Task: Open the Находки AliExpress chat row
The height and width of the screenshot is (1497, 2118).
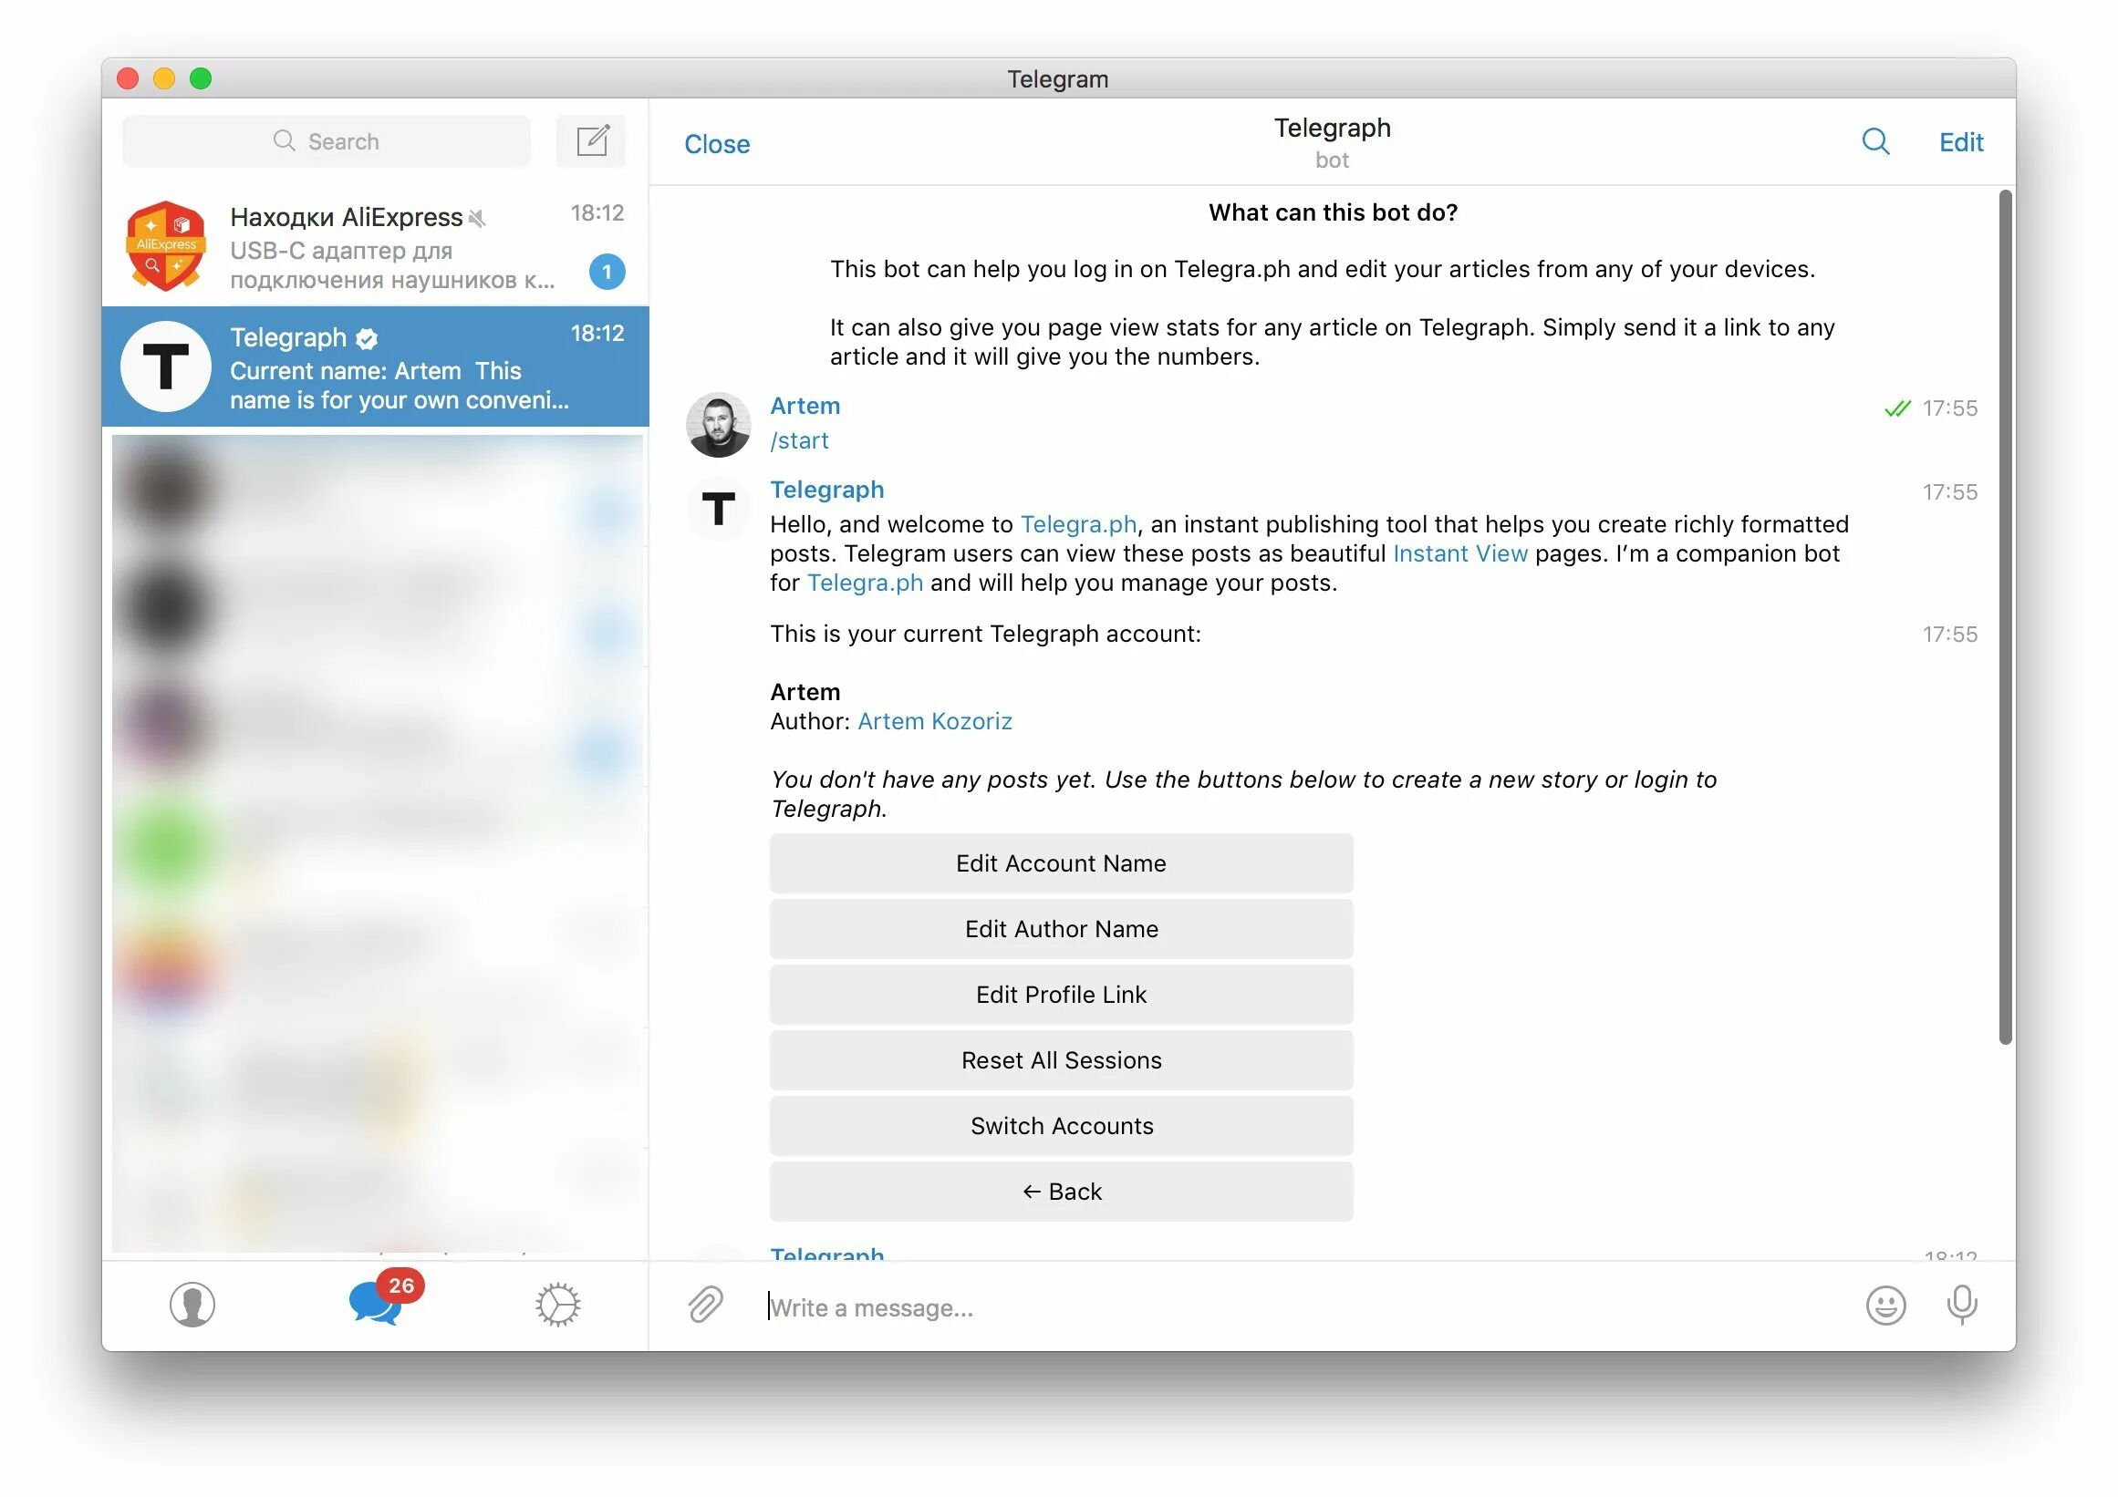Action: pyautogui.click(x=376, y=246)
